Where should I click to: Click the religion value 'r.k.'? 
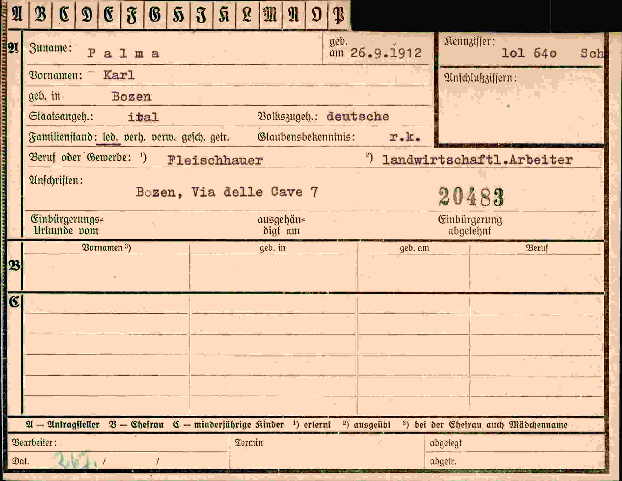pos(405,137)
